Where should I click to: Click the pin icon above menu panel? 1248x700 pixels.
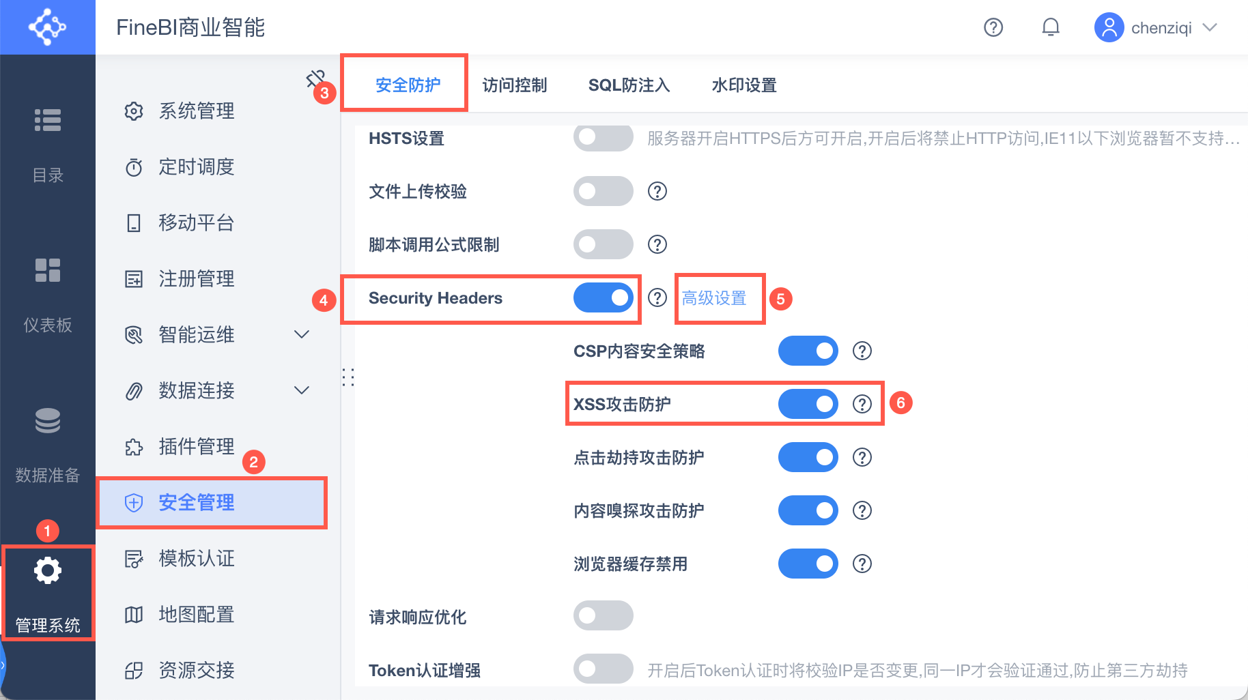click(315, 78)
